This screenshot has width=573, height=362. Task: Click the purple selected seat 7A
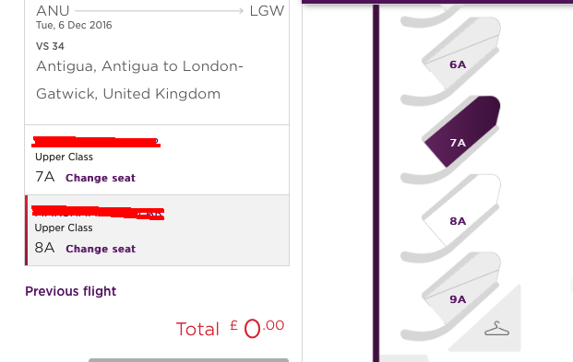[x=461, y=132]
